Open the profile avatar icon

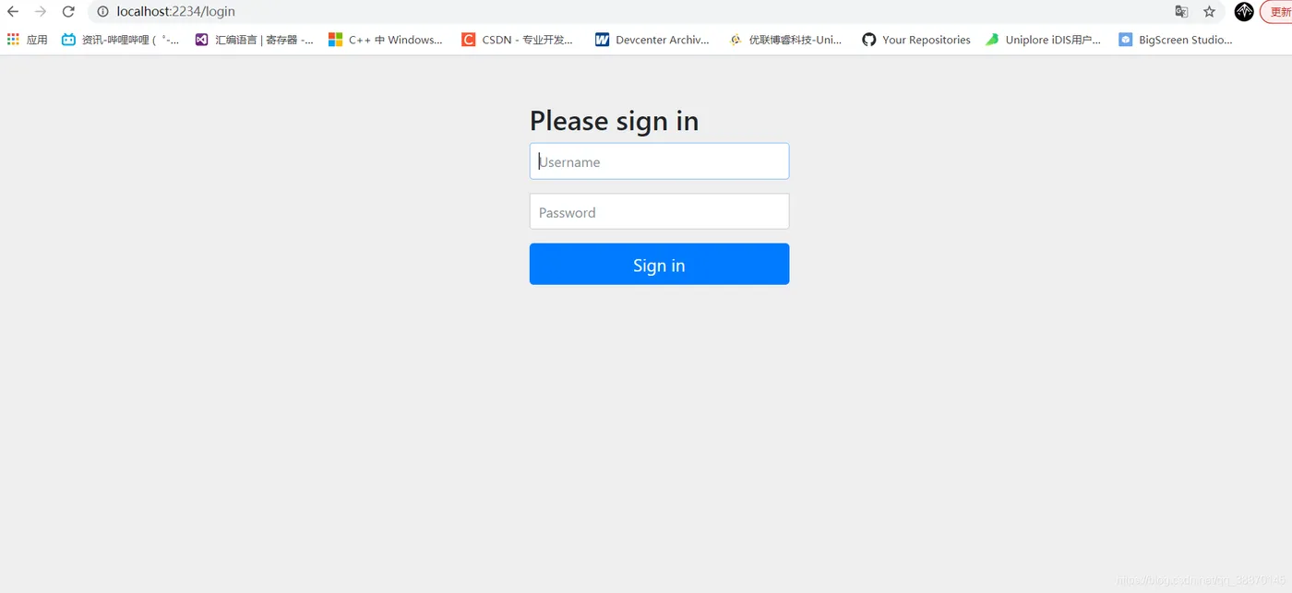(1244, 11)
